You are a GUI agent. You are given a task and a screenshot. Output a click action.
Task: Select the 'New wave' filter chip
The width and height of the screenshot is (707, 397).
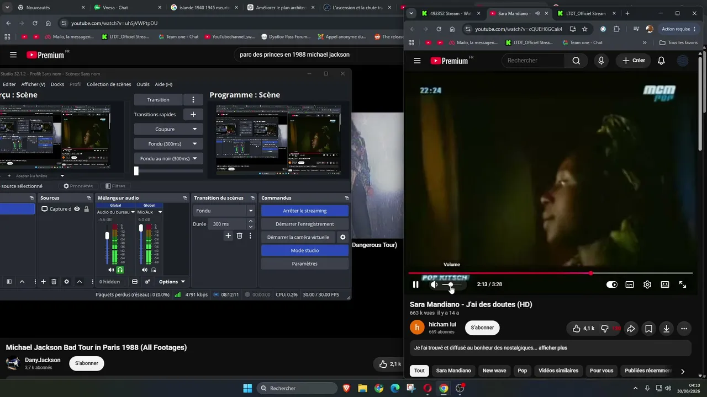click(x=494, y=371)
